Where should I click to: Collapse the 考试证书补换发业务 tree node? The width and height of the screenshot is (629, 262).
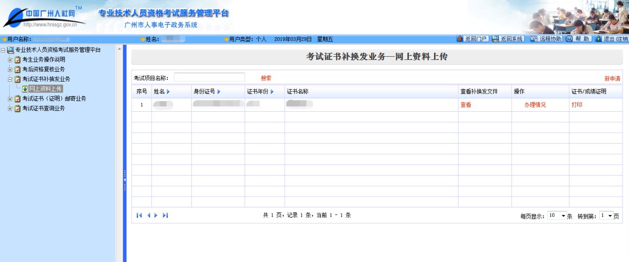point(10,79)
